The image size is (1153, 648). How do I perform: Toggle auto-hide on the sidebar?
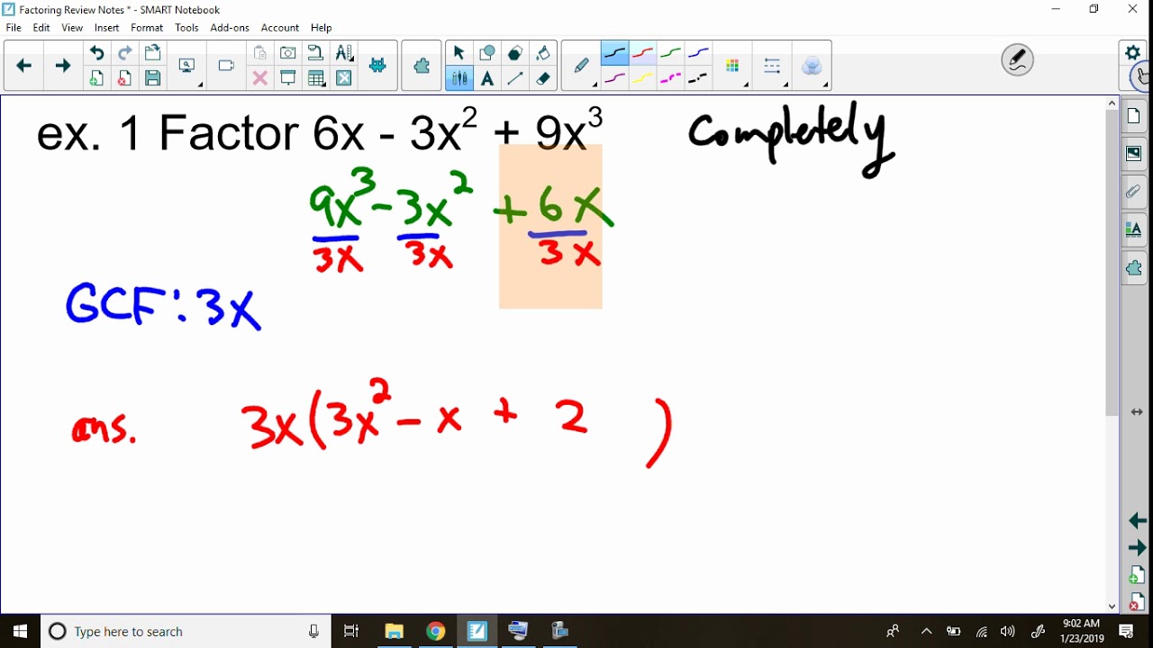(x=1138, y=412)
